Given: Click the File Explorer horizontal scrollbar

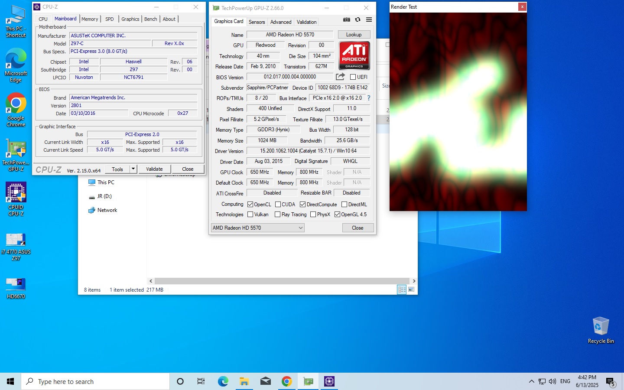Looking at the screenshot, I should point(282,281).
